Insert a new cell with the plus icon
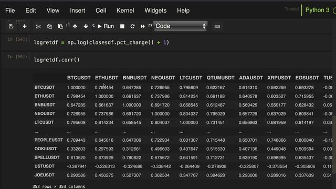 (x=25, y=26)
